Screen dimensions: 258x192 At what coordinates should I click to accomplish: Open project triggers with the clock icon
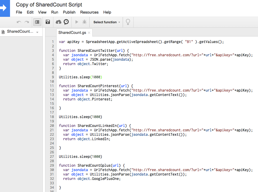[x=66, y=22]
